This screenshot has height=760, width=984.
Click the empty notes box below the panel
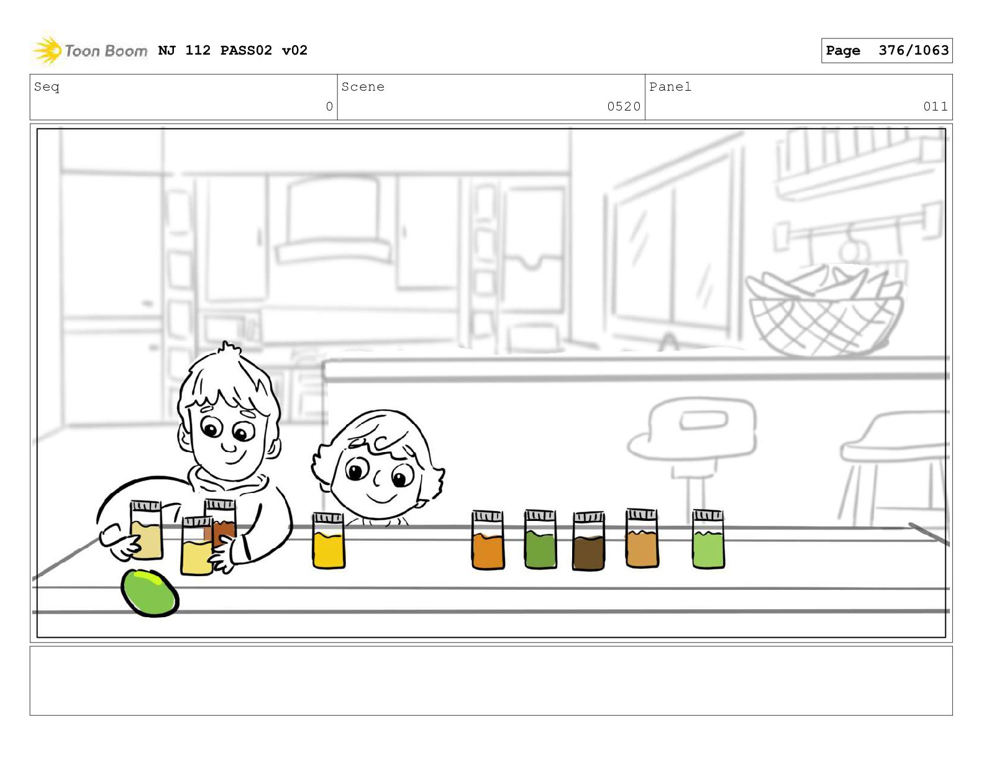tap(491, 681)
